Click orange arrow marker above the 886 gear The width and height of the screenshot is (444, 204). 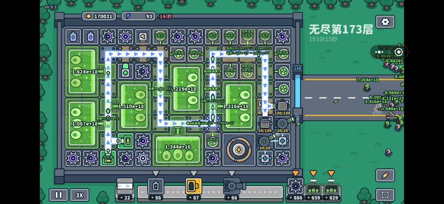[296, 173]
